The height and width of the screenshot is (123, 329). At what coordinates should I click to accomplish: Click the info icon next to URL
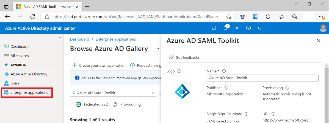pos(273,114)
